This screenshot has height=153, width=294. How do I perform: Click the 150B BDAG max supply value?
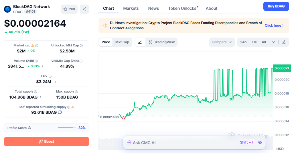pos(67,97)
